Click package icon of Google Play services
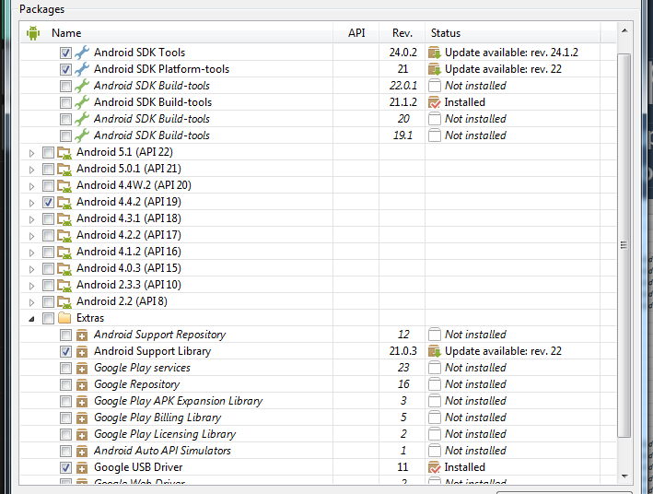Screen dimensions: 653x494 (82, 368)
